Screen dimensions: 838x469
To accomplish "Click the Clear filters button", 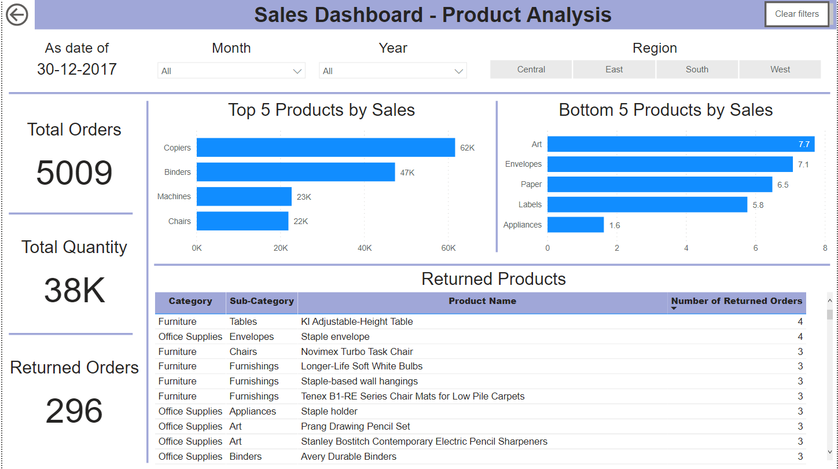I will point(796,13).
